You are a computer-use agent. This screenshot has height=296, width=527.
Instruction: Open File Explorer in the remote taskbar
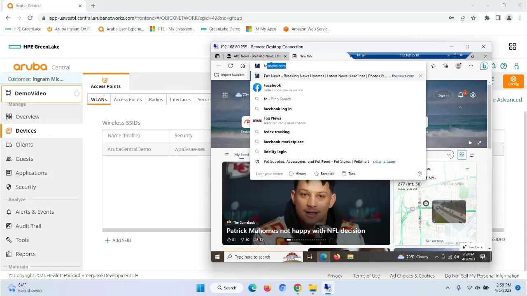(350, 257)
